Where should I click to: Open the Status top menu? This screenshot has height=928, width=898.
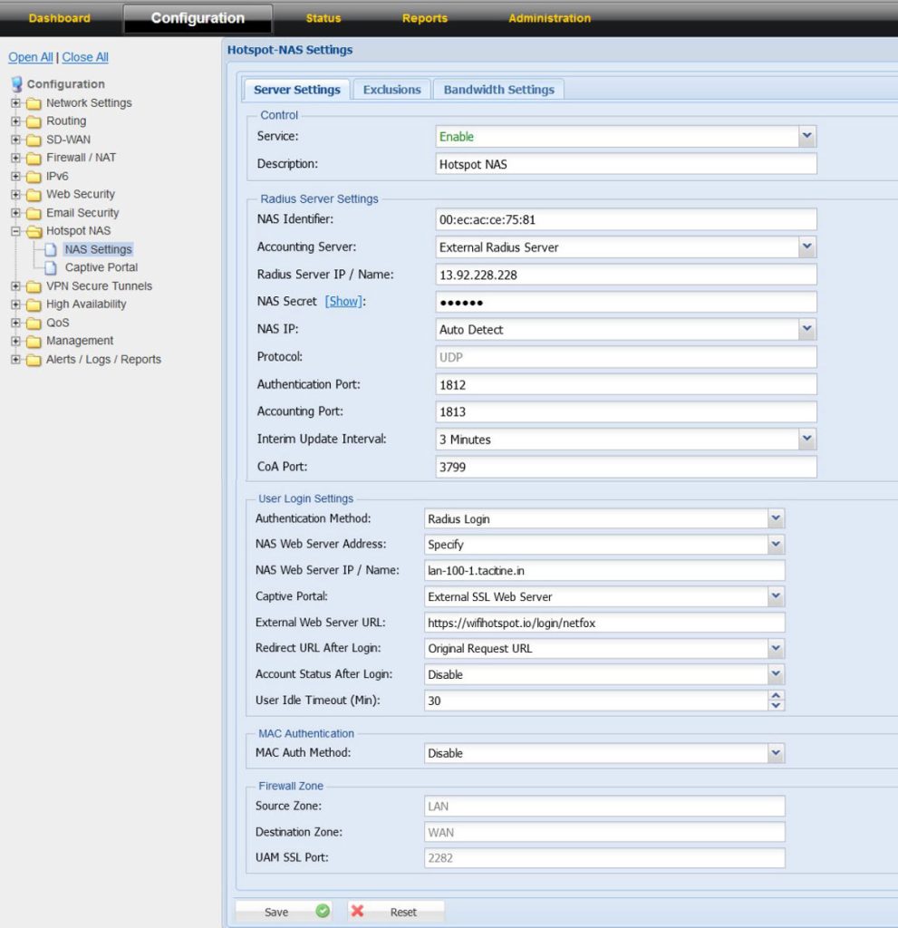pos(323,18)
